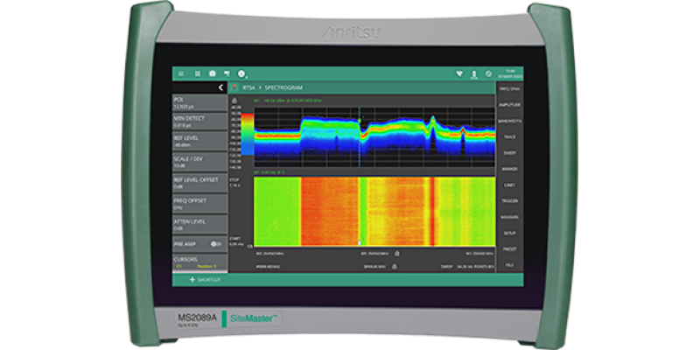Click the GPS compass icon
This screenshot has width=700, height=350.
pyautogui.click(x=488, y=73)
